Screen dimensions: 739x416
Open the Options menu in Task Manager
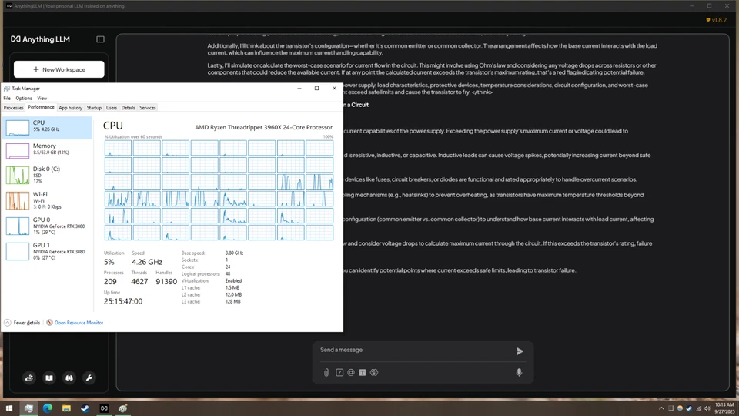pyautogui.click(x=24, y=98)
